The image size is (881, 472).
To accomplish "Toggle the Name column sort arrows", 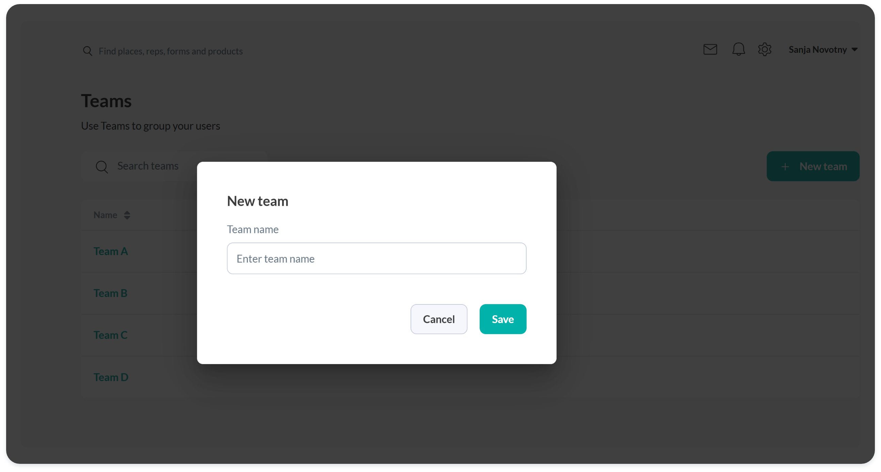I will [127, 215].
